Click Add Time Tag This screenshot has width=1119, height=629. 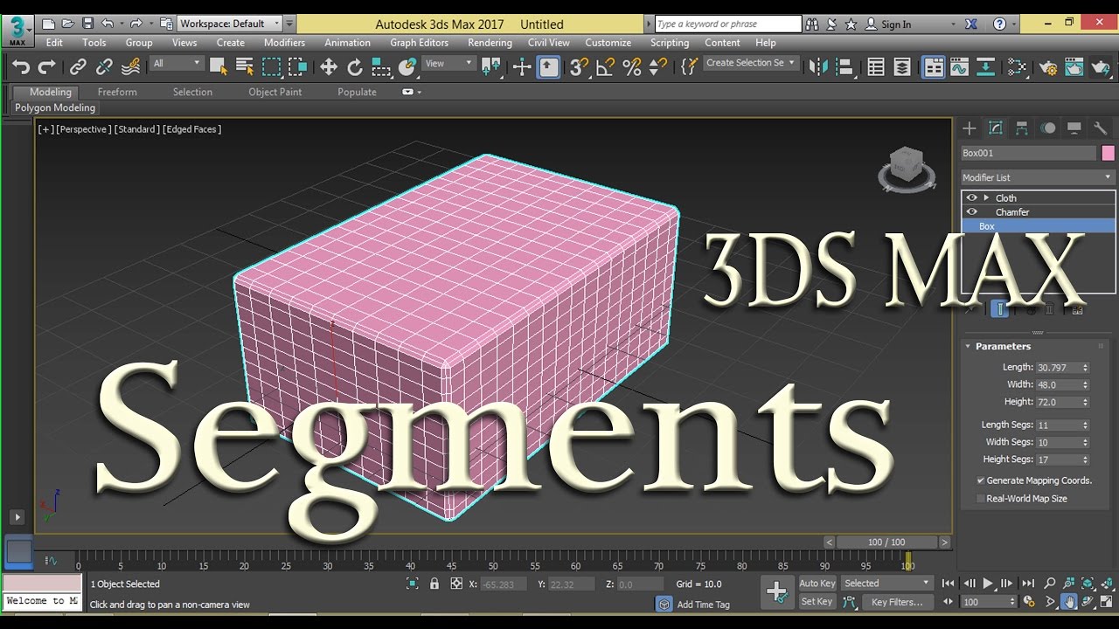(703, 604)
